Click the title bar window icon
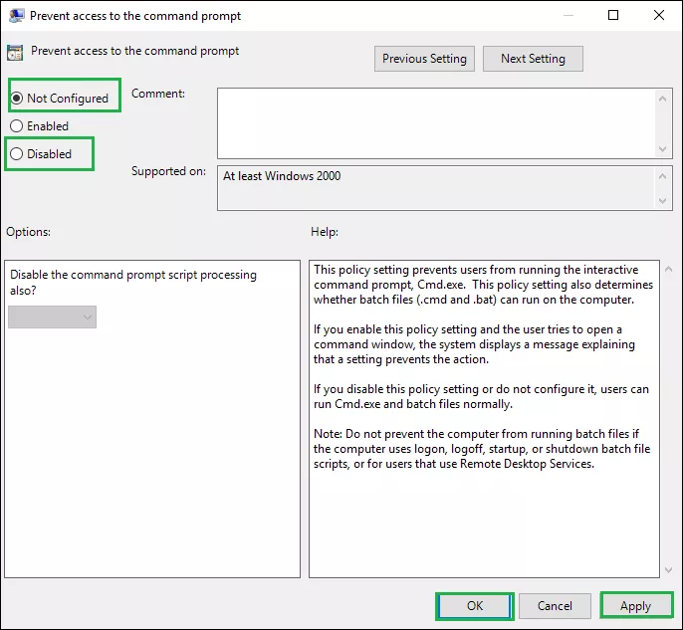The height and width of the screenshot is (630, 683). pyautogui.click(x=16, y=16)
